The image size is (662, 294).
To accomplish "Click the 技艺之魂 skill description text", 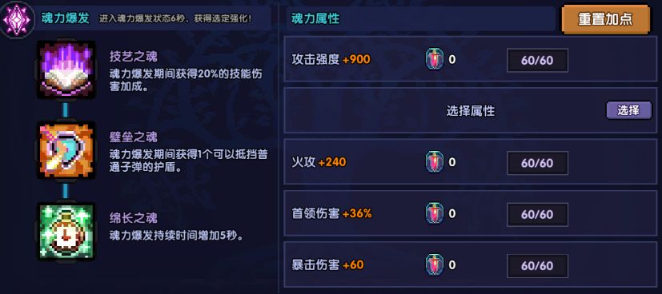I will point(186,80).
